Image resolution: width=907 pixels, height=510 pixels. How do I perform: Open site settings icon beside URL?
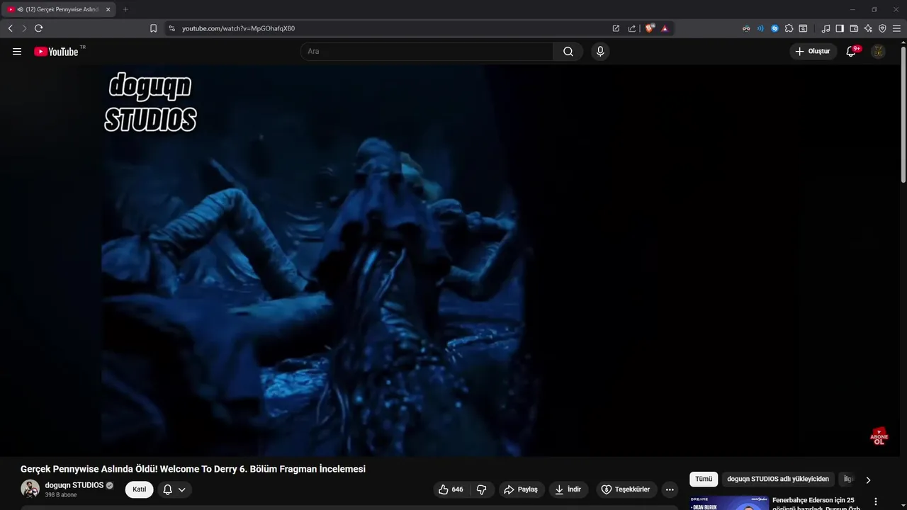pos(171,28)
